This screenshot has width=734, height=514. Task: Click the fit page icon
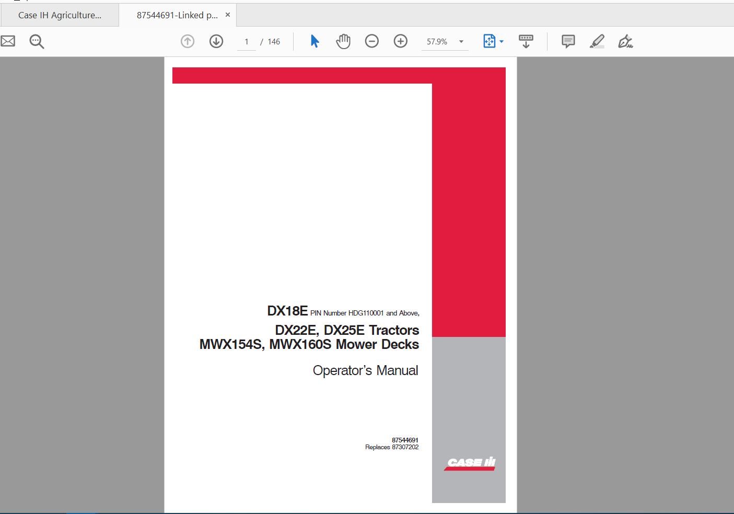pos(489,41)
